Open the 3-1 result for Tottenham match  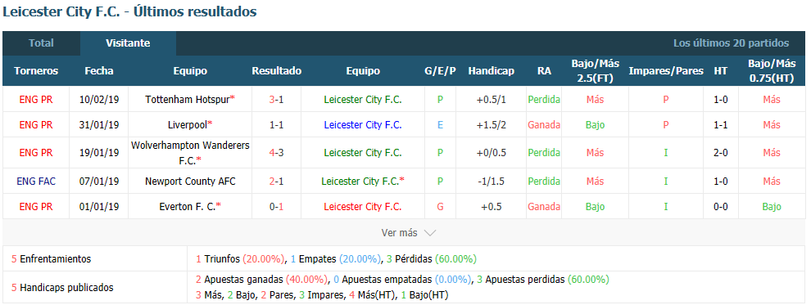tap(276, 100)
